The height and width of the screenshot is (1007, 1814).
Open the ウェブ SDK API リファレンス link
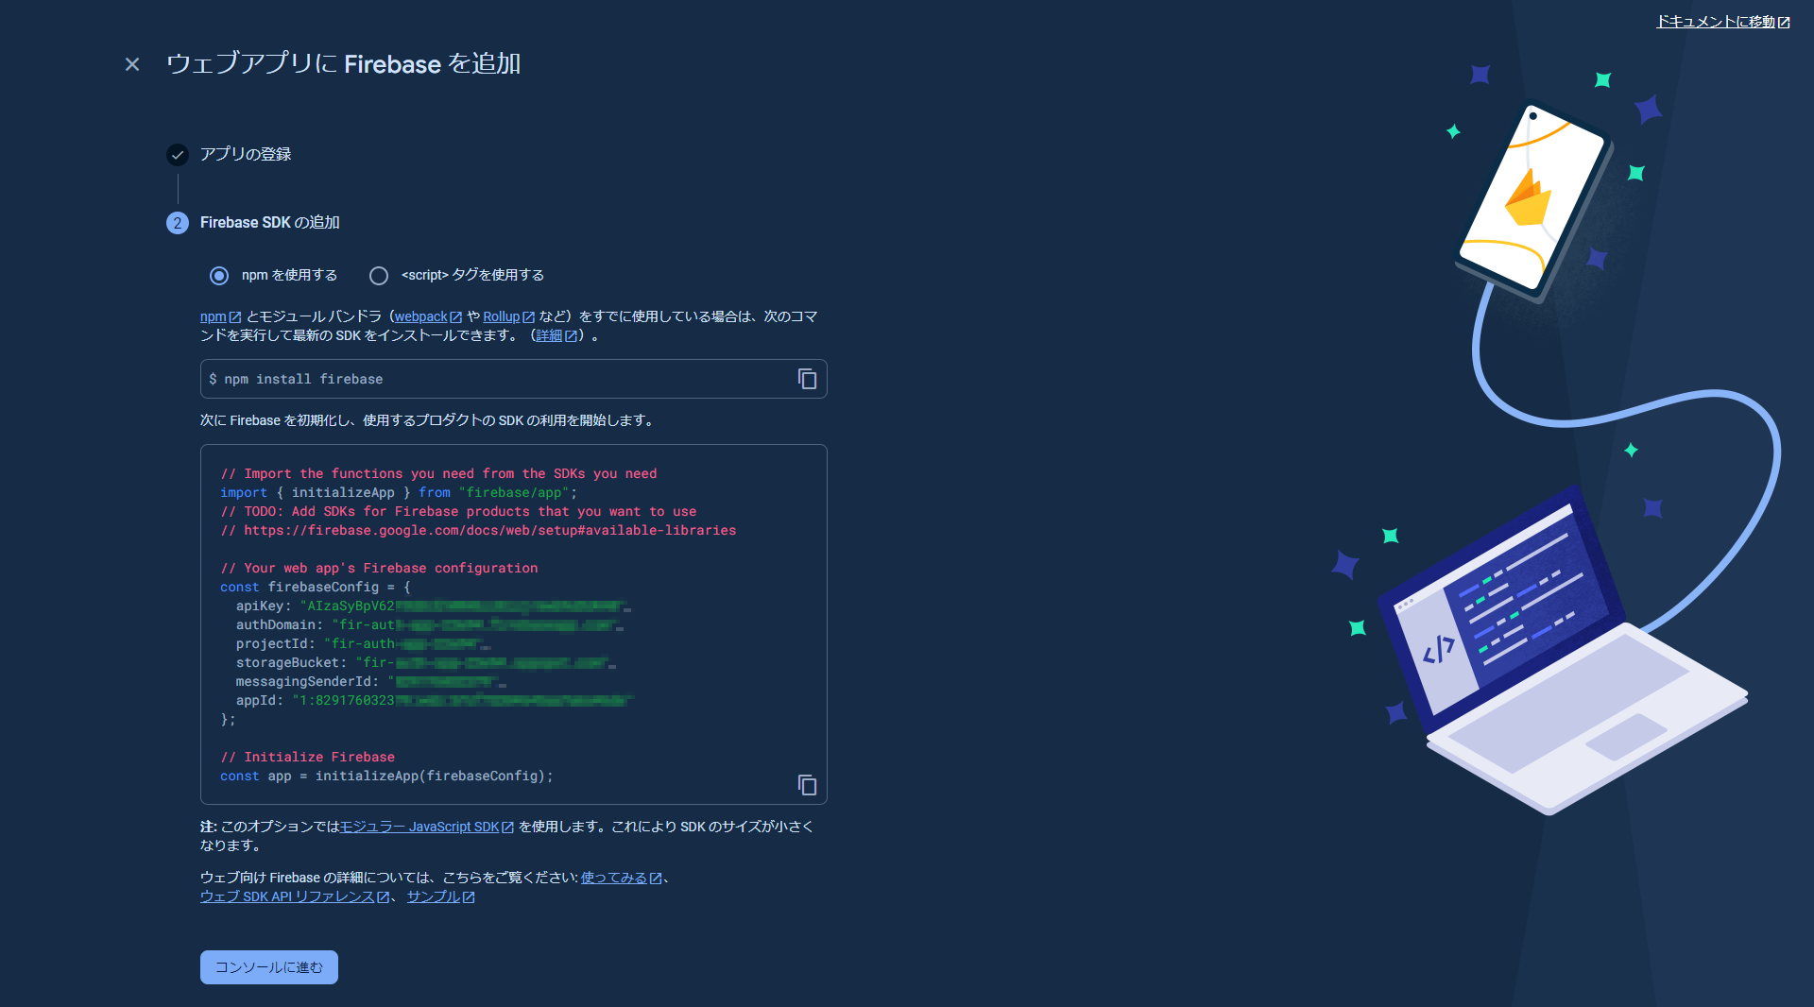click(x=286, y=897)
